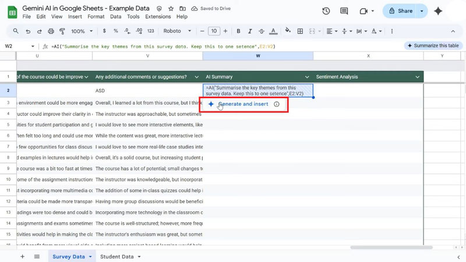Click the Gemini sparkle icon in top right
466x262 pixels.
(438, 11)
